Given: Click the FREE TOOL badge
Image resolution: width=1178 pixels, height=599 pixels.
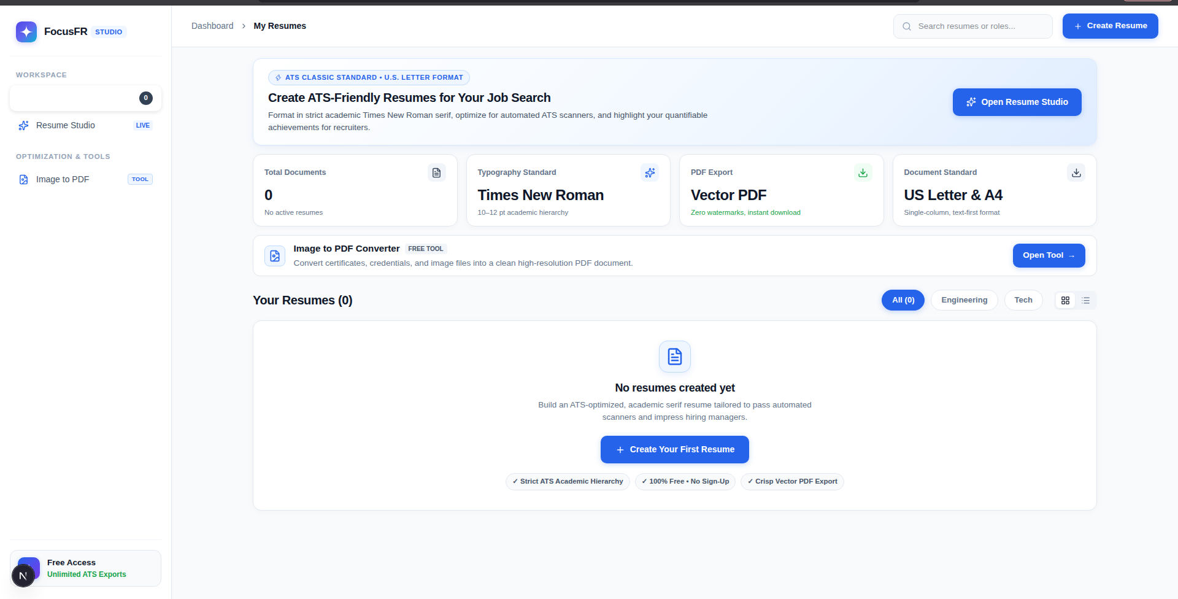Looking at the screenshot, I should (426, 249).
